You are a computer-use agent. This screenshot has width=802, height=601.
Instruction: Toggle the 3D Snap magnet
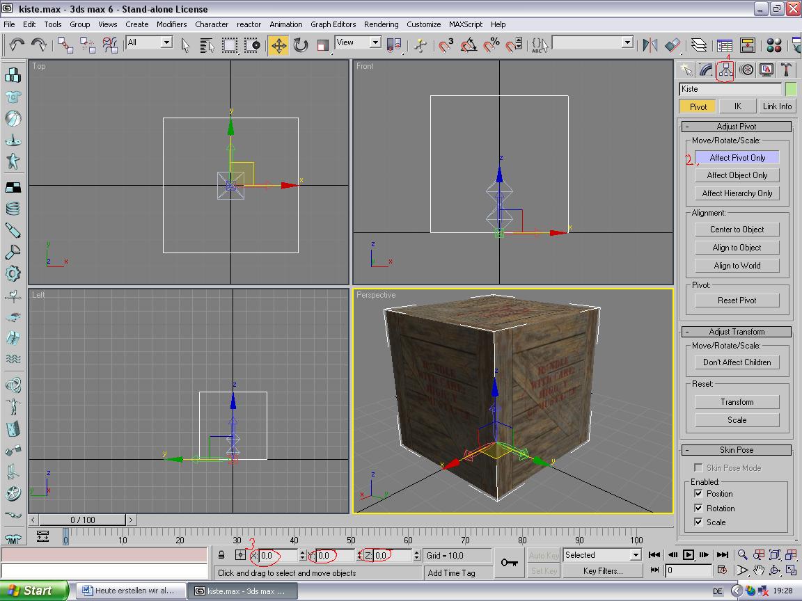pos(445,45)
